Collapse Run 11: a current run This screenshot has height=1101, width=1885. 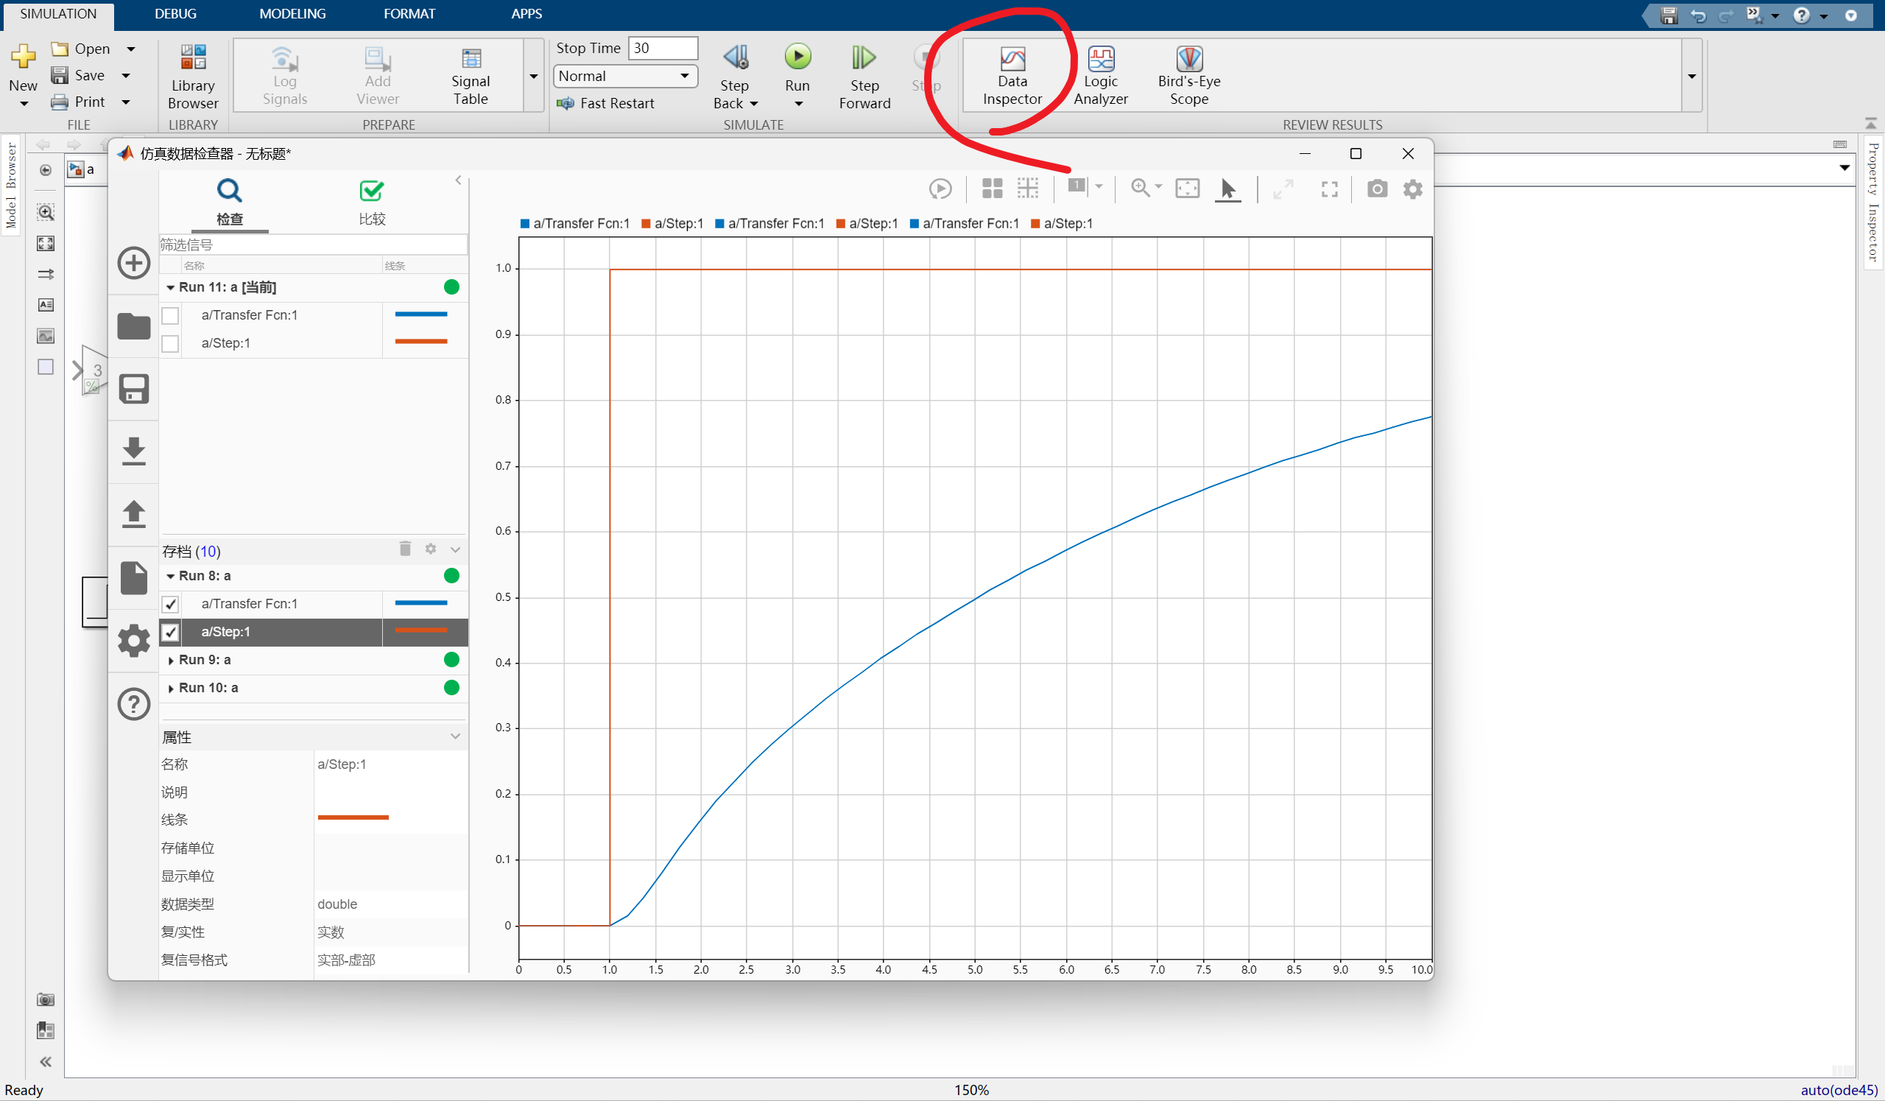tap(171, 288)
